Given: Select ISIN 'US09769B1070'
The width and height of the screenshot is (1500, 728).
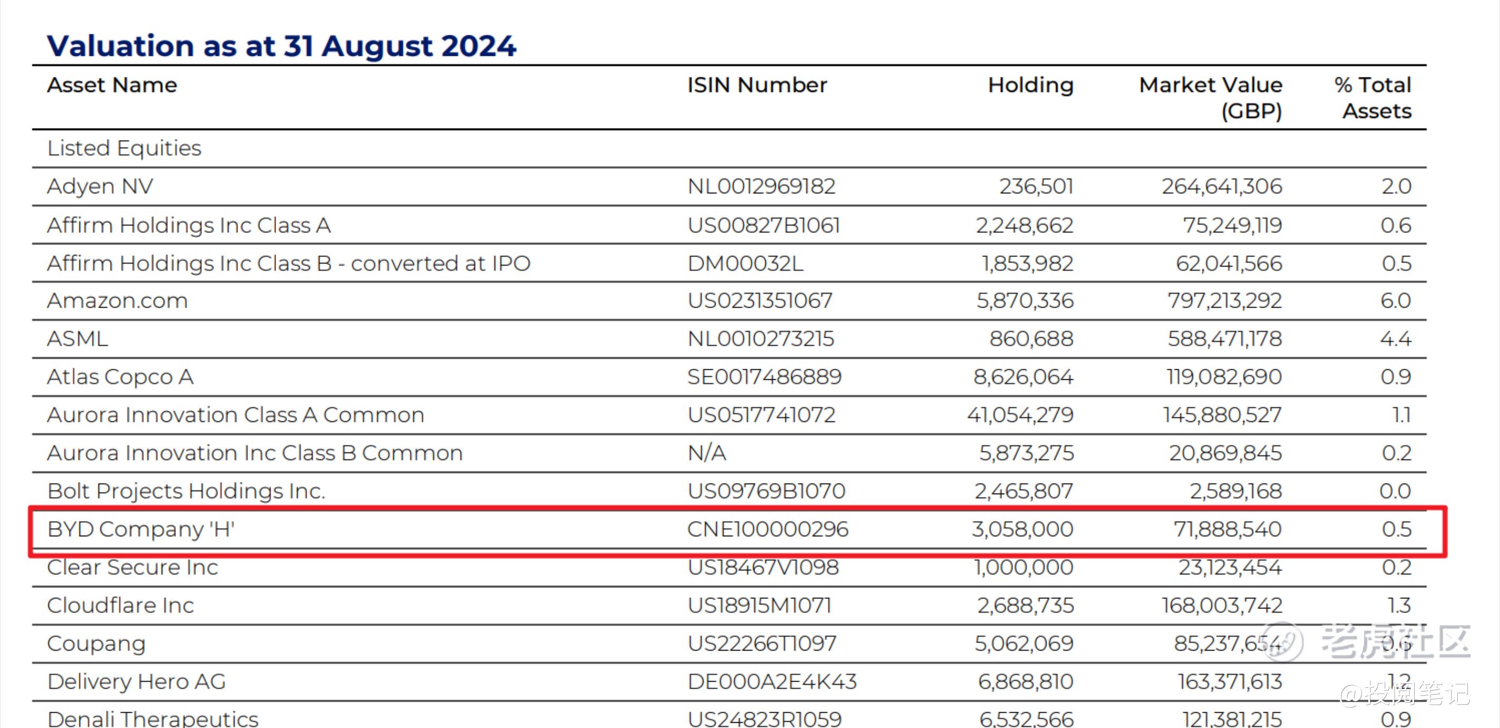Looking at the screenshot, I should [x=766, y=491].
